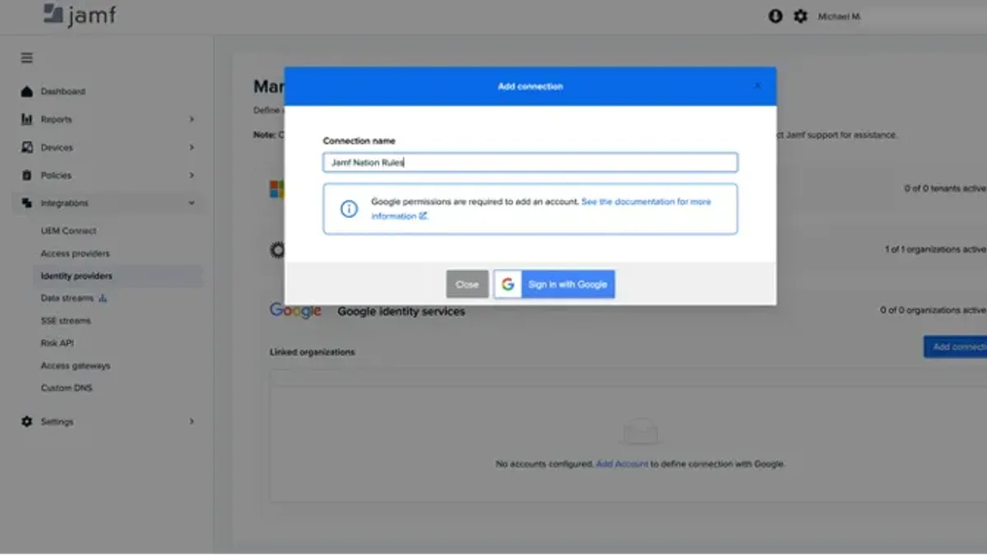Screen dimensions: 987x555
Task: Click the empty inbox icon in Linked organizations
Action: [640, 431]
